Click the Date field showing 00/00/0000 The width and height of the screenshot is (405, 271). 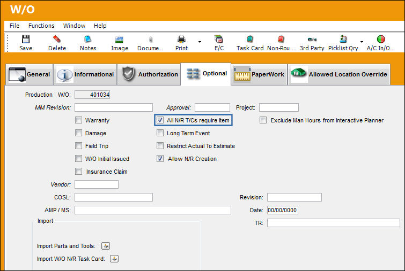282,210
